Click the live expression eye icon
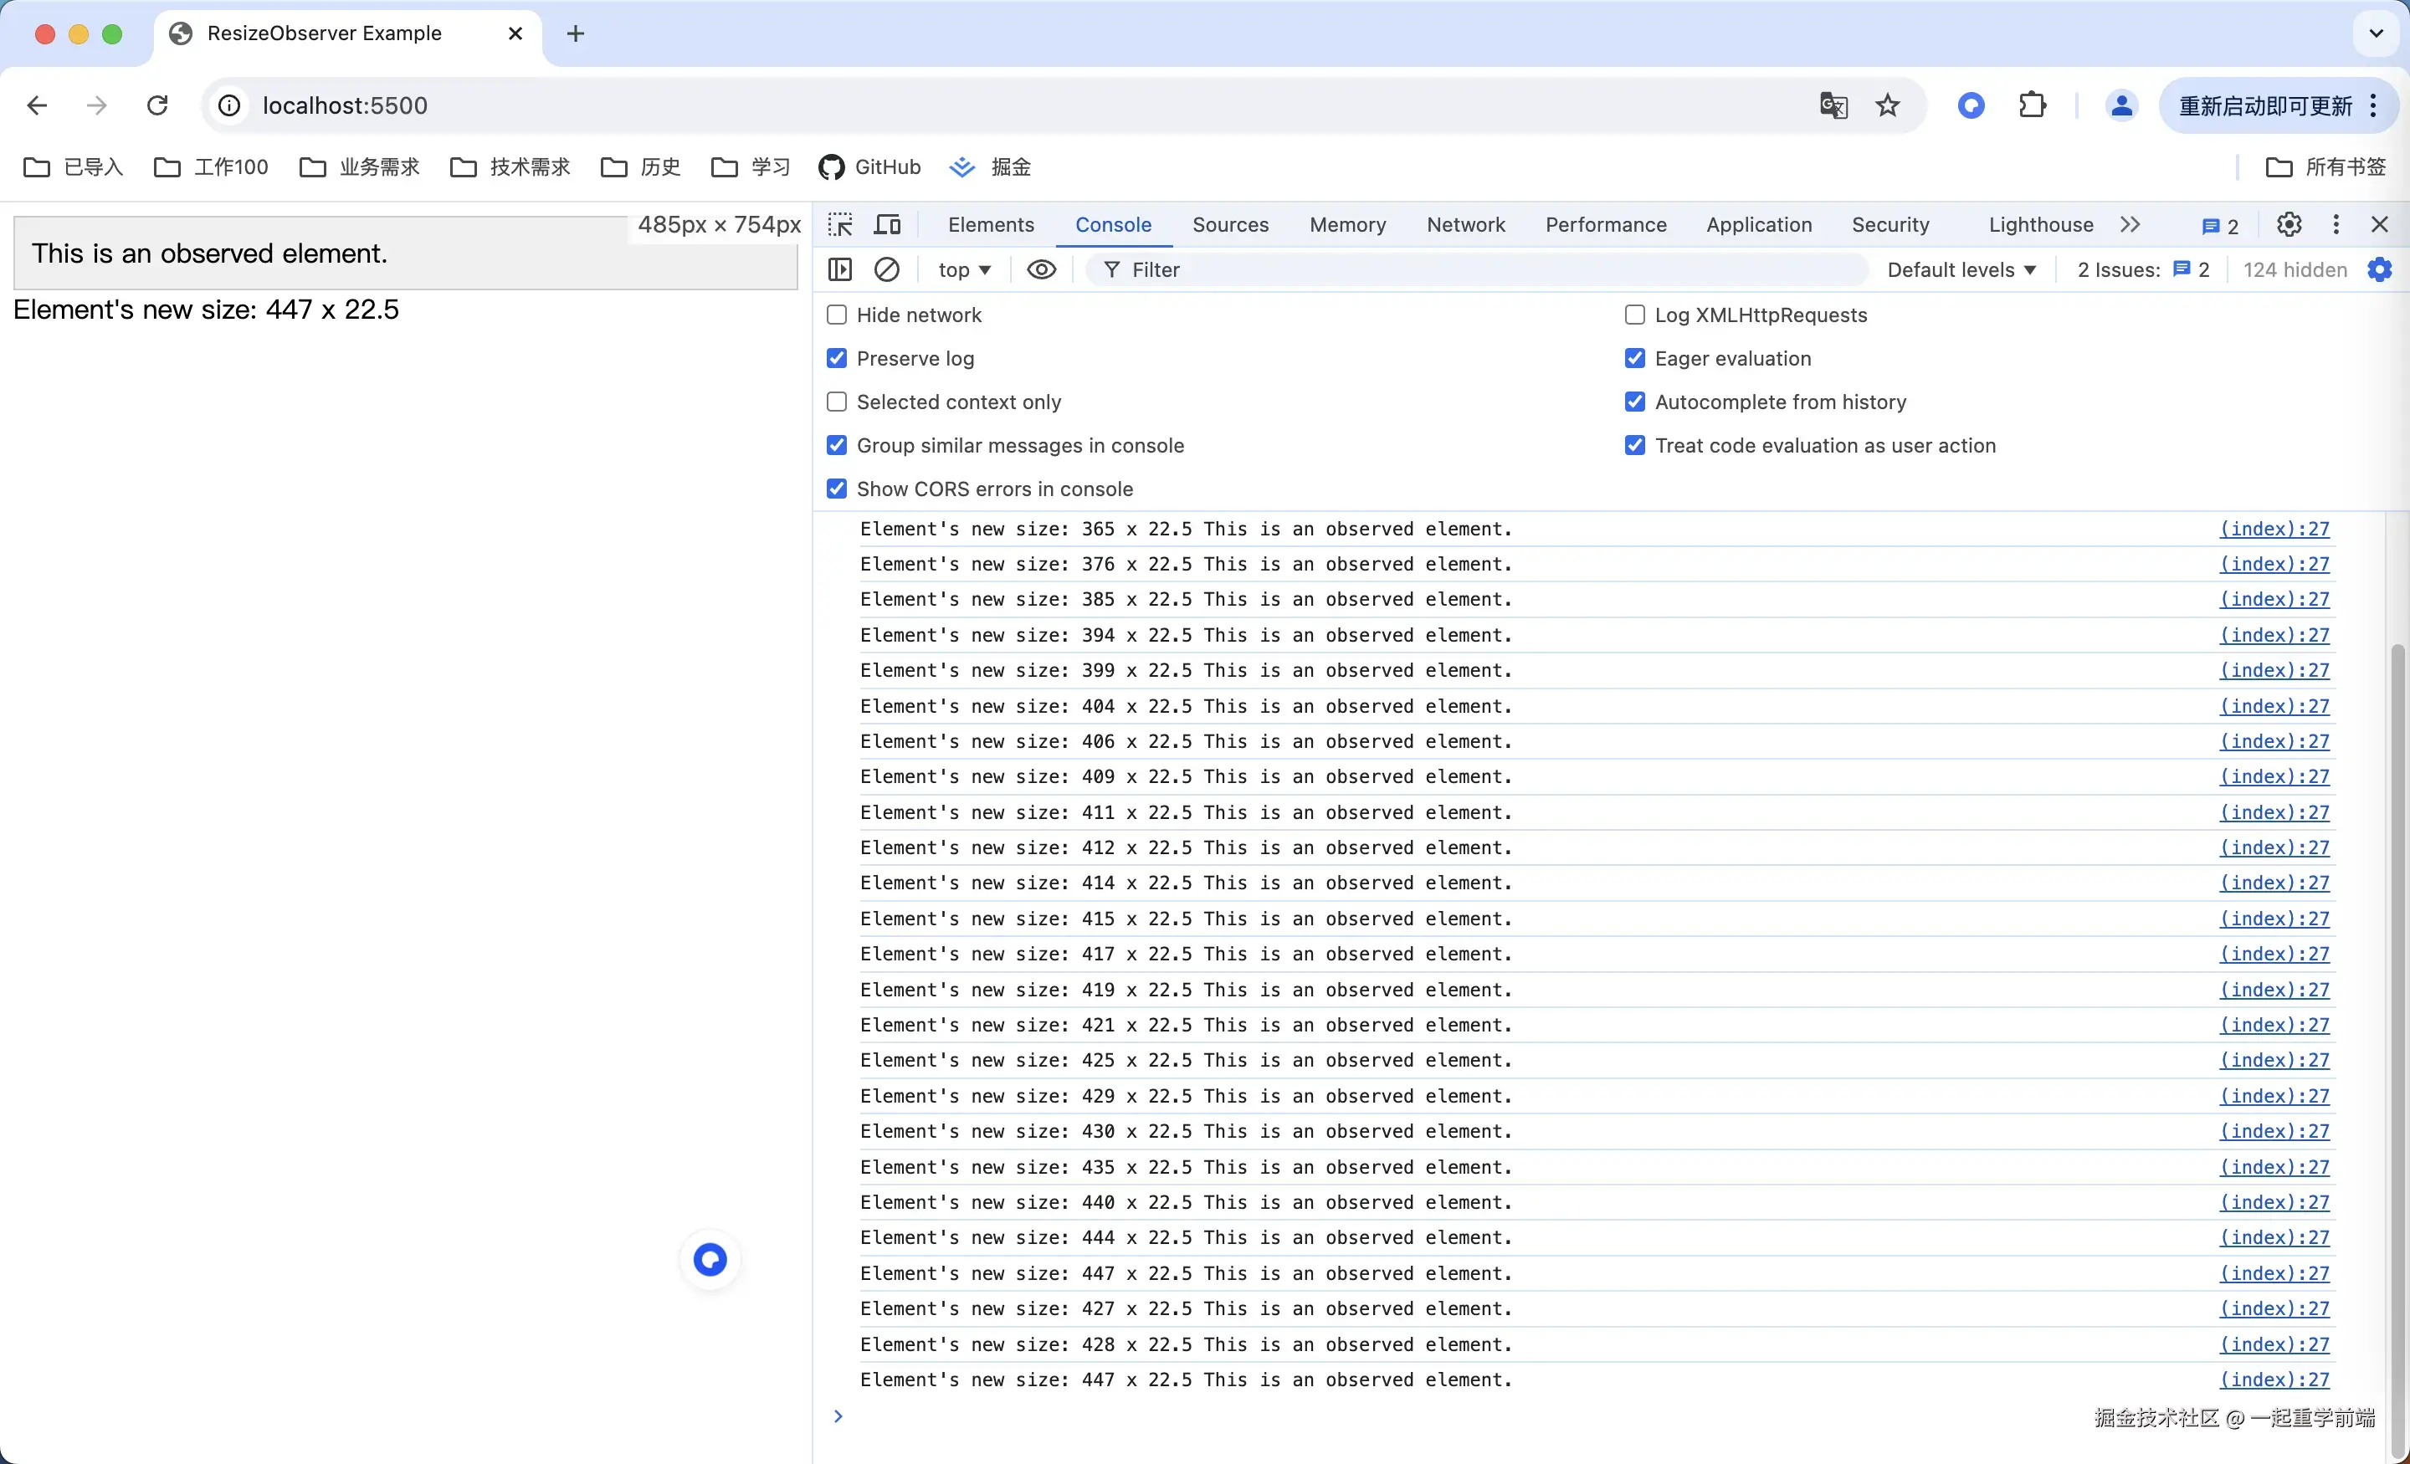The height and width of the screenshot is (1464, 2410). (1041, 270)
